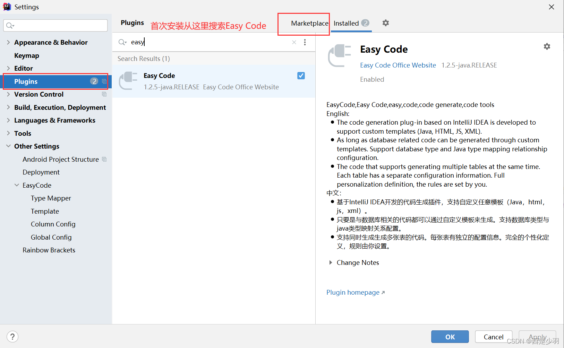
Task: Click the IntelliJ icon in title bar
Action: (x=7, y=7)
